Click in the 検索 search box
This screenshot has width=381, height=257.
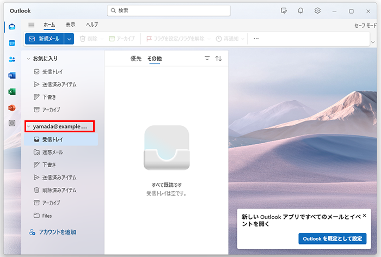point(169,10)
